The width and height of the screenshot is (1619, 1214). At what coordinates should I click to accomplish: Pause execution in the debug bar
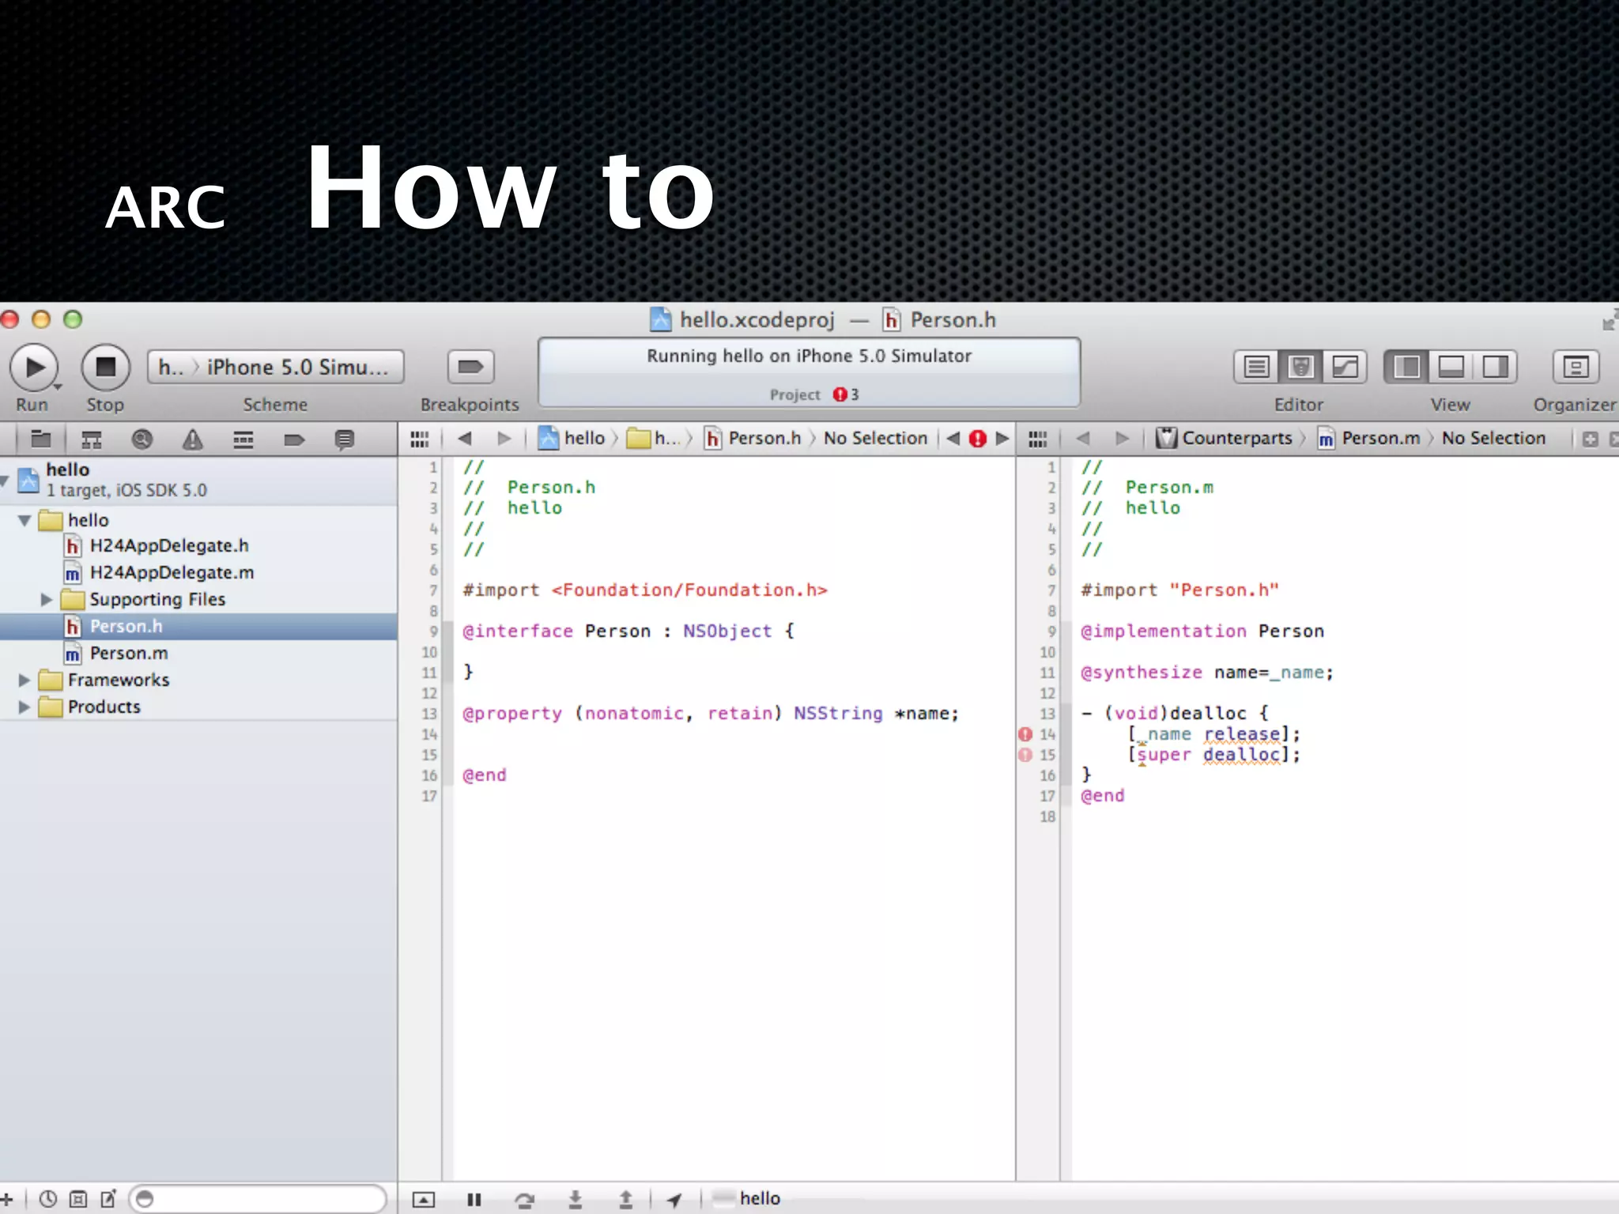474,1200
